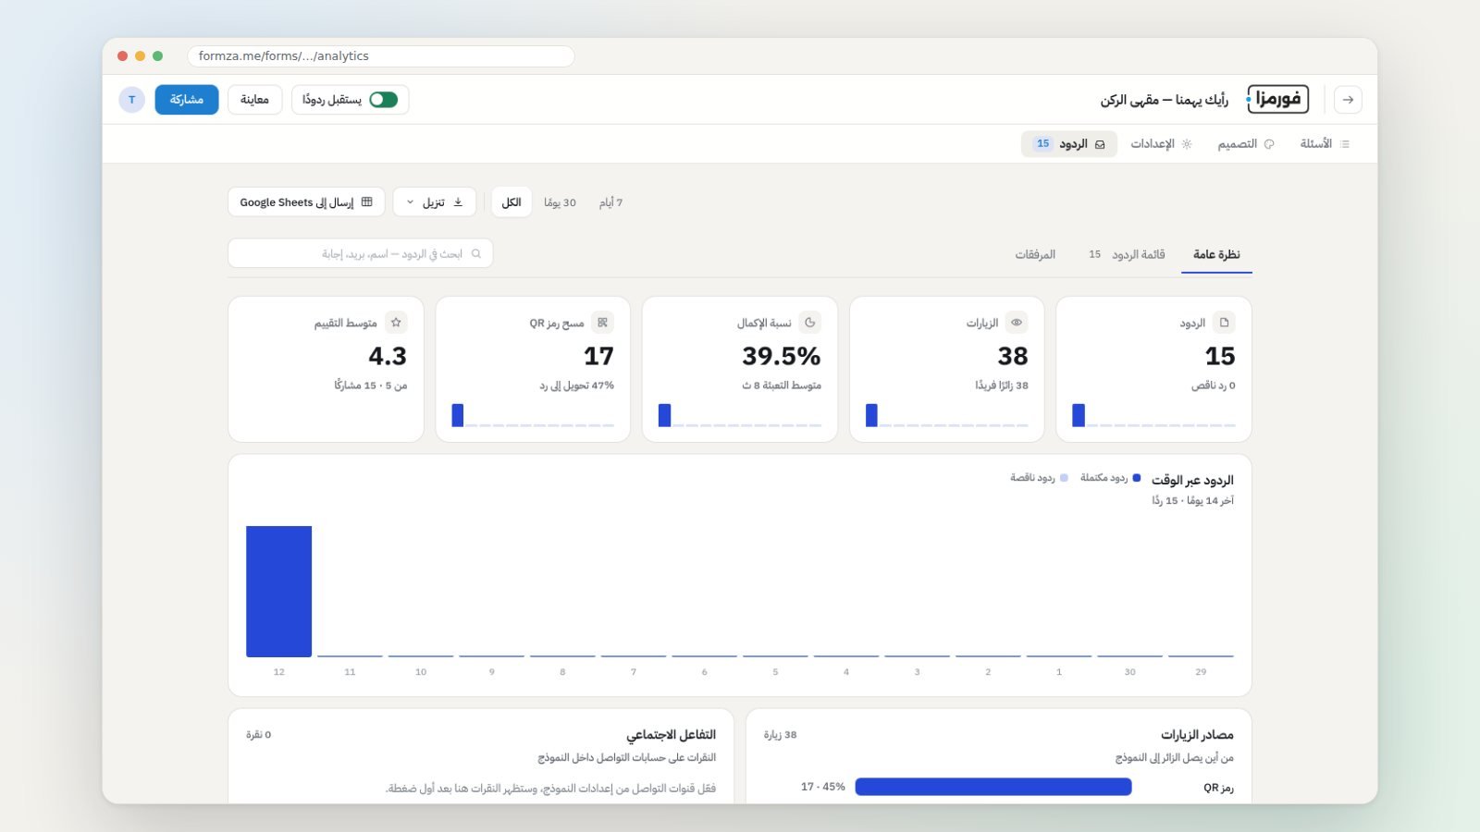Click the tall blue chart bar for day 12
Image resolution: width=1480 pixels, height=832 pixels.
[x=278, y=592]
